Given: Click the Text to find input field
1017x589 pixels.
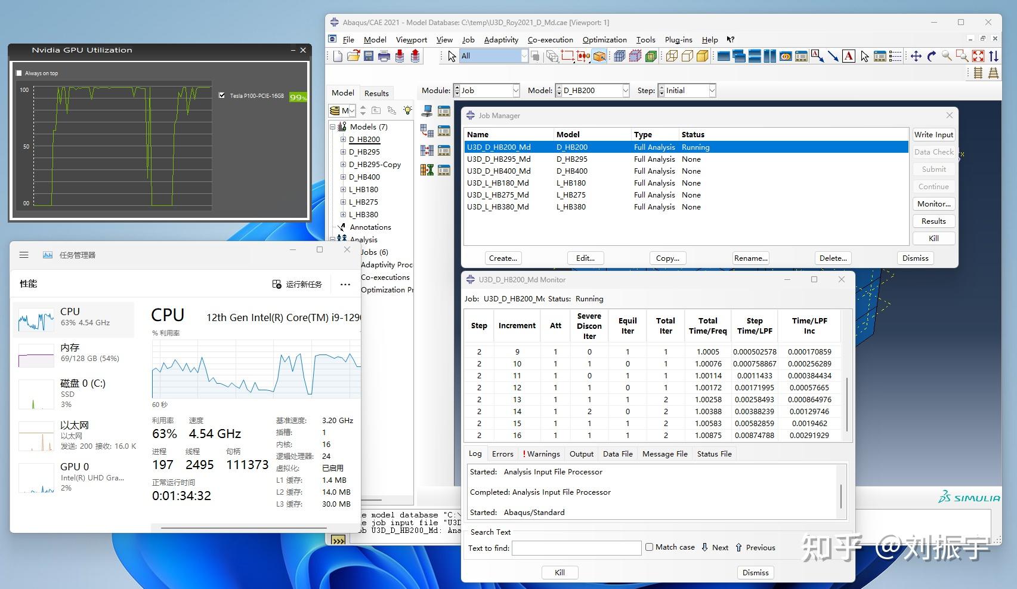Looking at the screenshot, I should coord(576,548).
